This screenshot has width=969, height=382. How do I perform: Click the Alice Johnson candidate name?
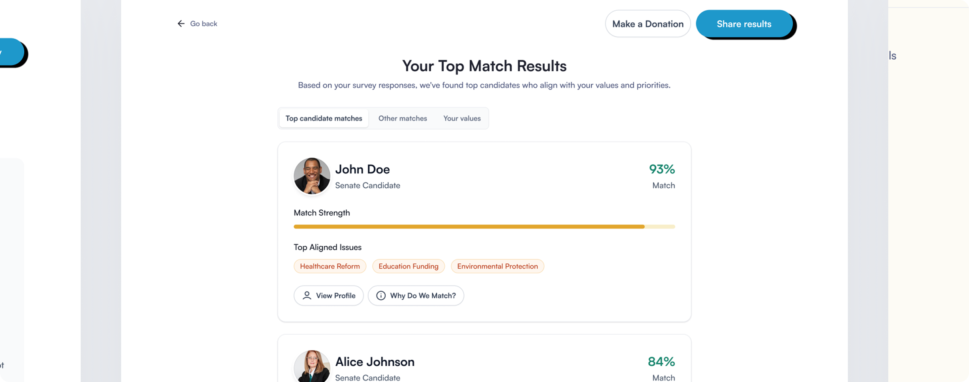pos(375,362)
